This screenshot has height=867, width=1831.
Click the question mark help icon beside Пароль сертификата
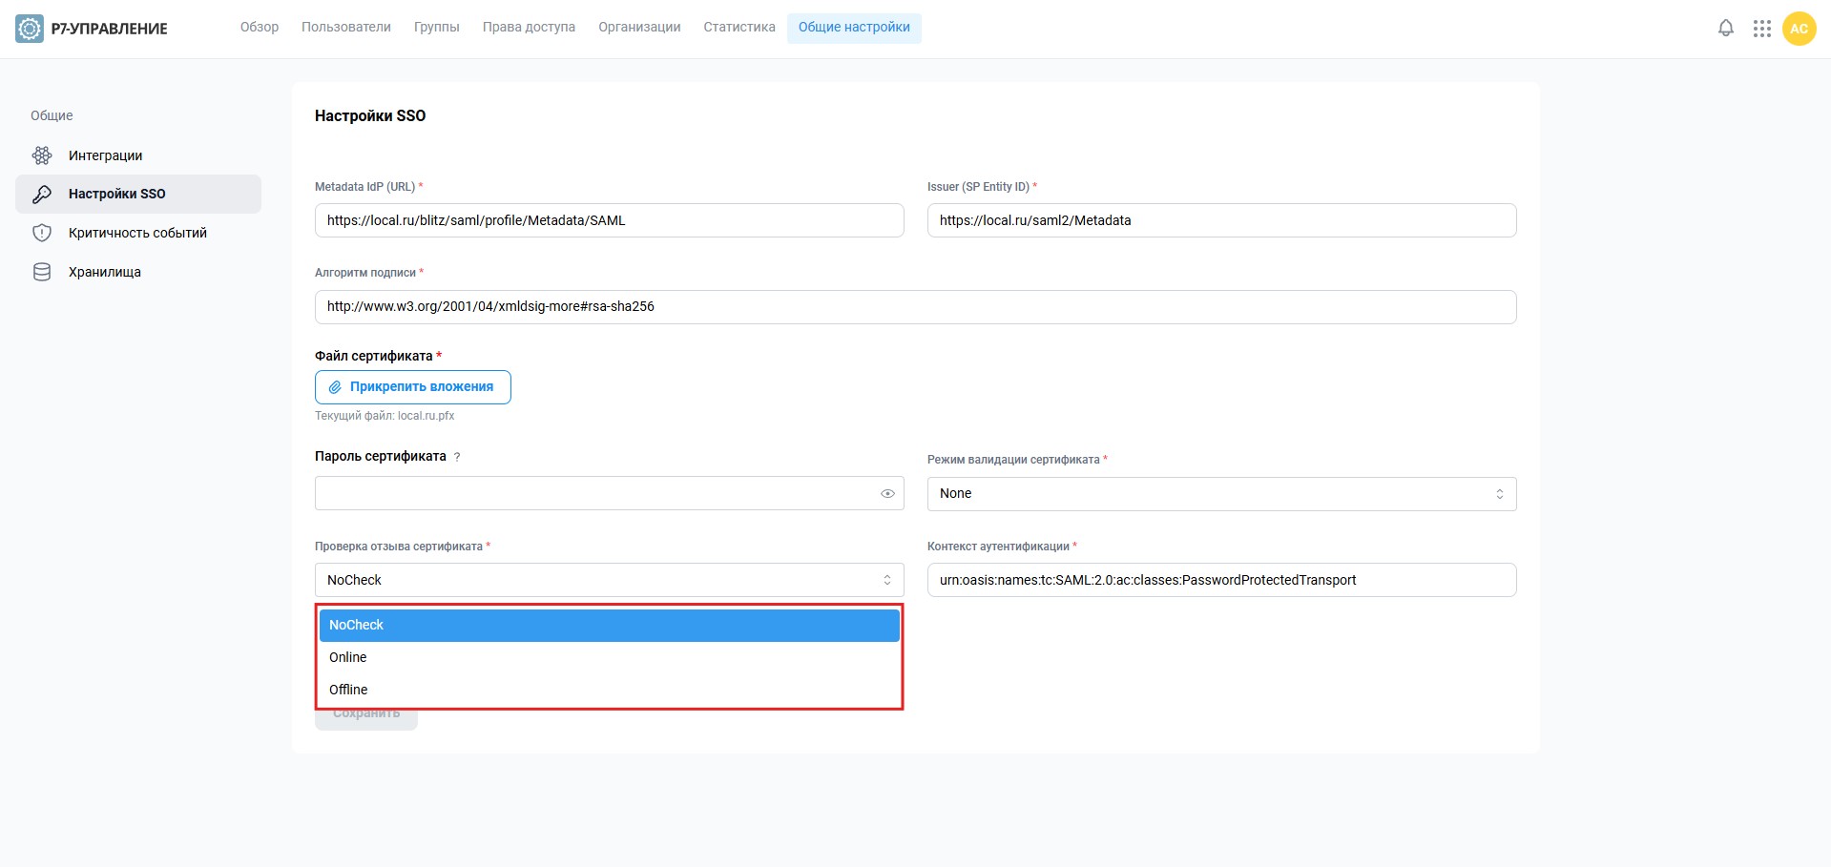(457, 457)
